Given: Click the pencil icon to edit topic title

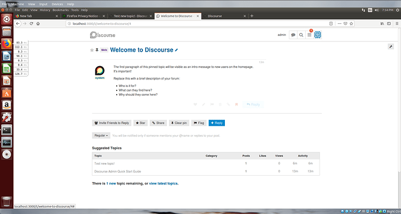Looking at the screenshot, I should coord(177,50).
